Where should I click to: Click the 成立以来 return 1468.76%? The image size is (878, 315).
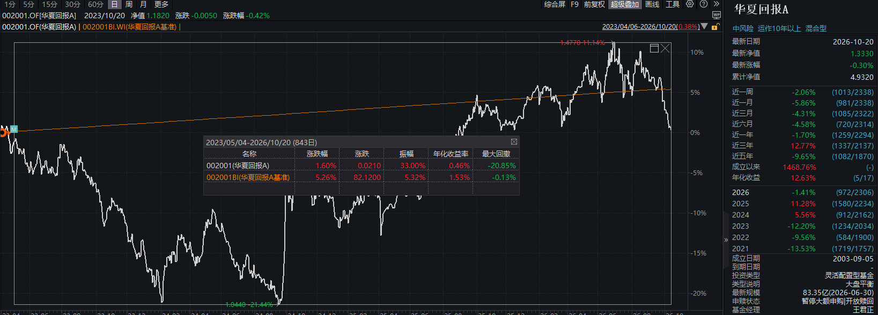point(799,167)
